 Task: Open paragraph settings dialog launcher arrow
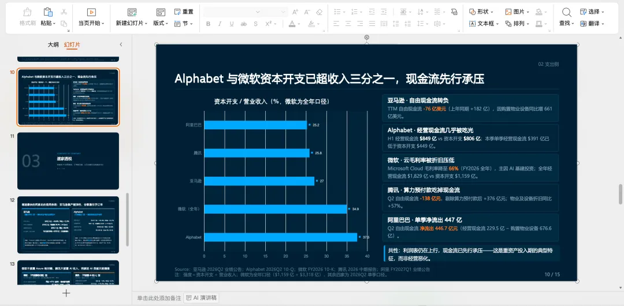pyautogui.click(x=460, y=30)
